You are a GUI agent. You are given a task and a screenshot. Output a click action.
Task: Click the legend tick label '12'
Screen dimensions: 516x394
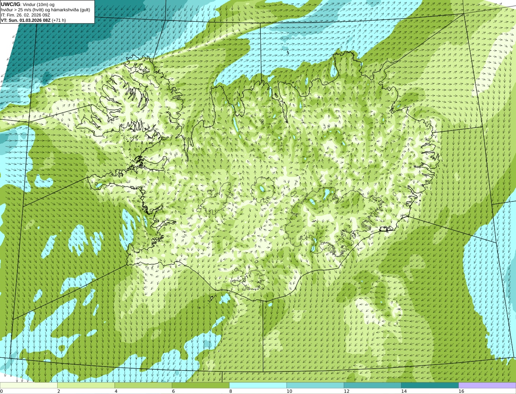(347, 391)
